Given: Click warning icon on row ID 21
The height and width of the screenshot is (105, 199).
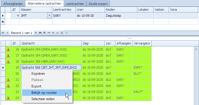Looking at the screenshot, I should click(x=8, y=80).
